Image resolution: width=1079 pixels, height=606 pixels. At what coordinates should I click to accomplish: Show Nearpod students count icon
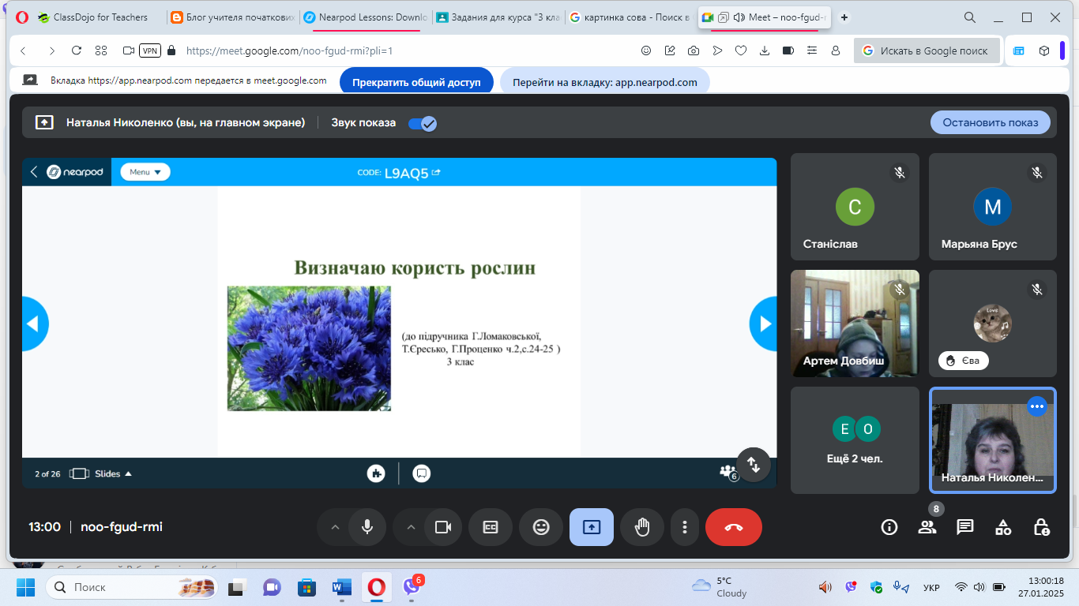[x=728, y=472]
